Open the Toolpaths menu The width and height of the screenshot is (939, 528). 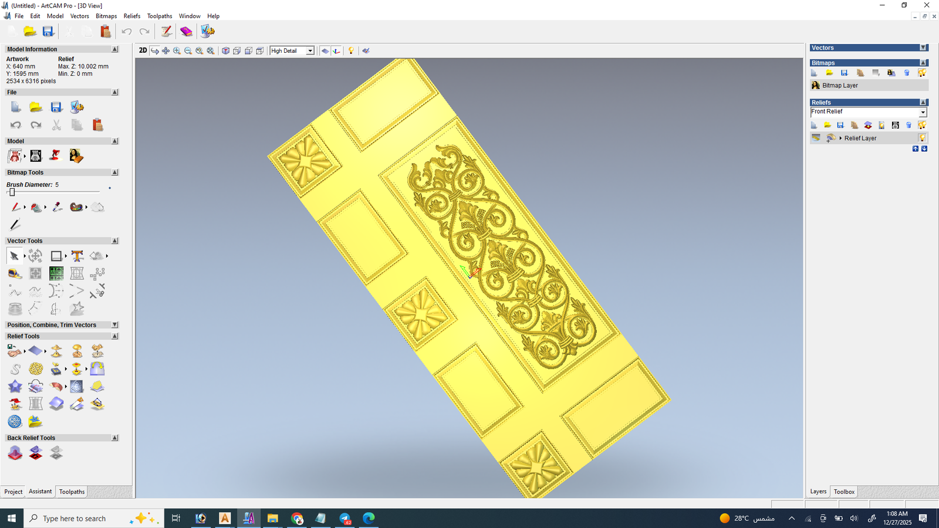[159, 16]
